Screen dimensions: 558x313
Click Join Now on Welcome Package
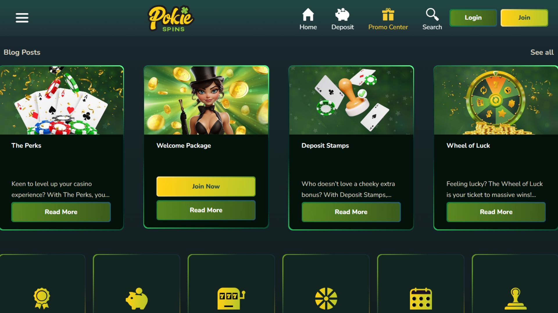pos(206,186)
